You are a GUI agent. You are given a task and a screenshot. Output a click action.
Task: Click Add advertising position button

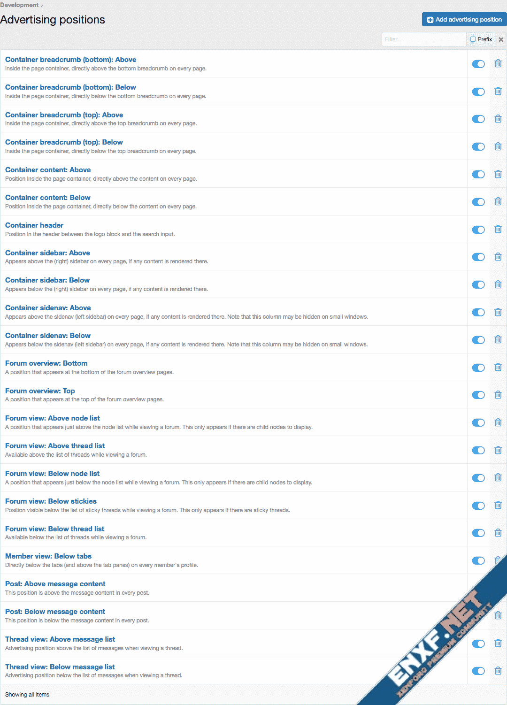(464, 19)
